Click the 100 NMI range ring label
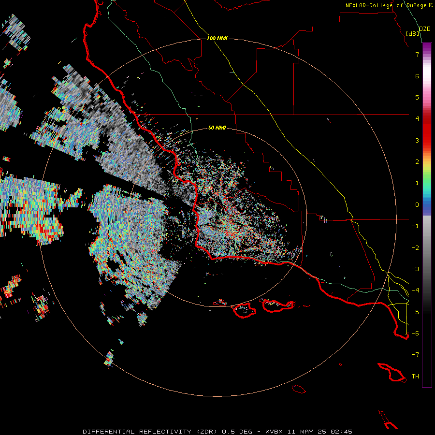 pyautogui.click(x=217, y=38)
